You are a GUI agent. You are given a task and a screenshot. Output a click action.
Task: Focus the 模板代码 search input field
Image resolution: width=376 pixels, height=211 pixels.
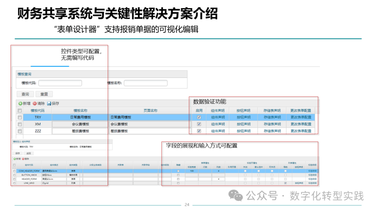[60, 83]
